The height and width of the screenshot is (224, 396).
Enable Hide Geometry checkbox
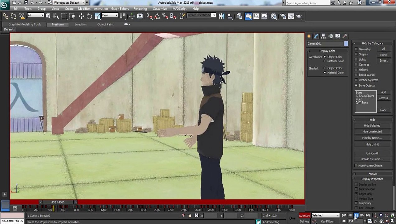coord(356,49)
